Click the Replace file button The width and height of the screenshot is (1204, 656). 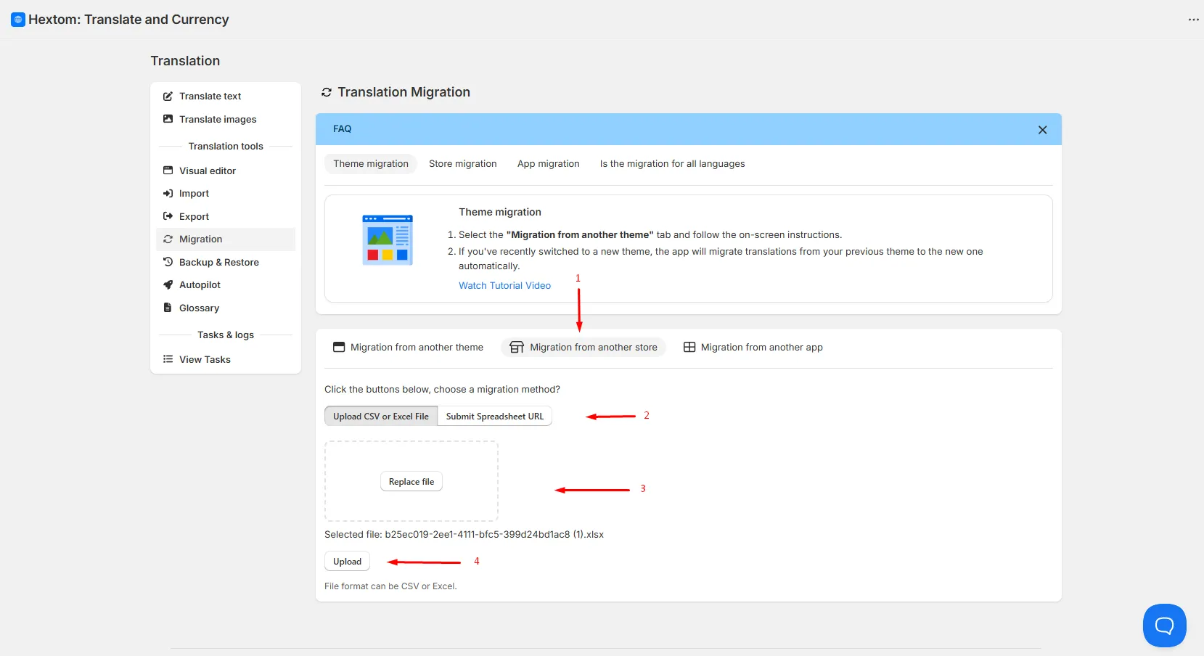411,482
